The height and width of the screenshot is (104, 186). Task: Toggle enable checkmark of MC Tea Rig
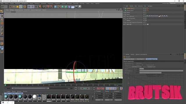coord(146,18)
